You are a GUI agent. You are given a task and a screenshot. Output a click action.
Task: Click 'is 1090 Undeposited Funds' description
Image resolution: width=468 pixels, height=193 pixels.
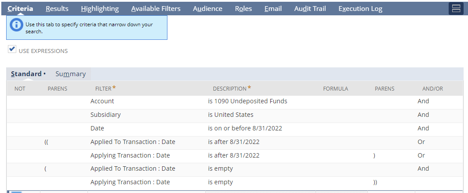click(248, 101)
